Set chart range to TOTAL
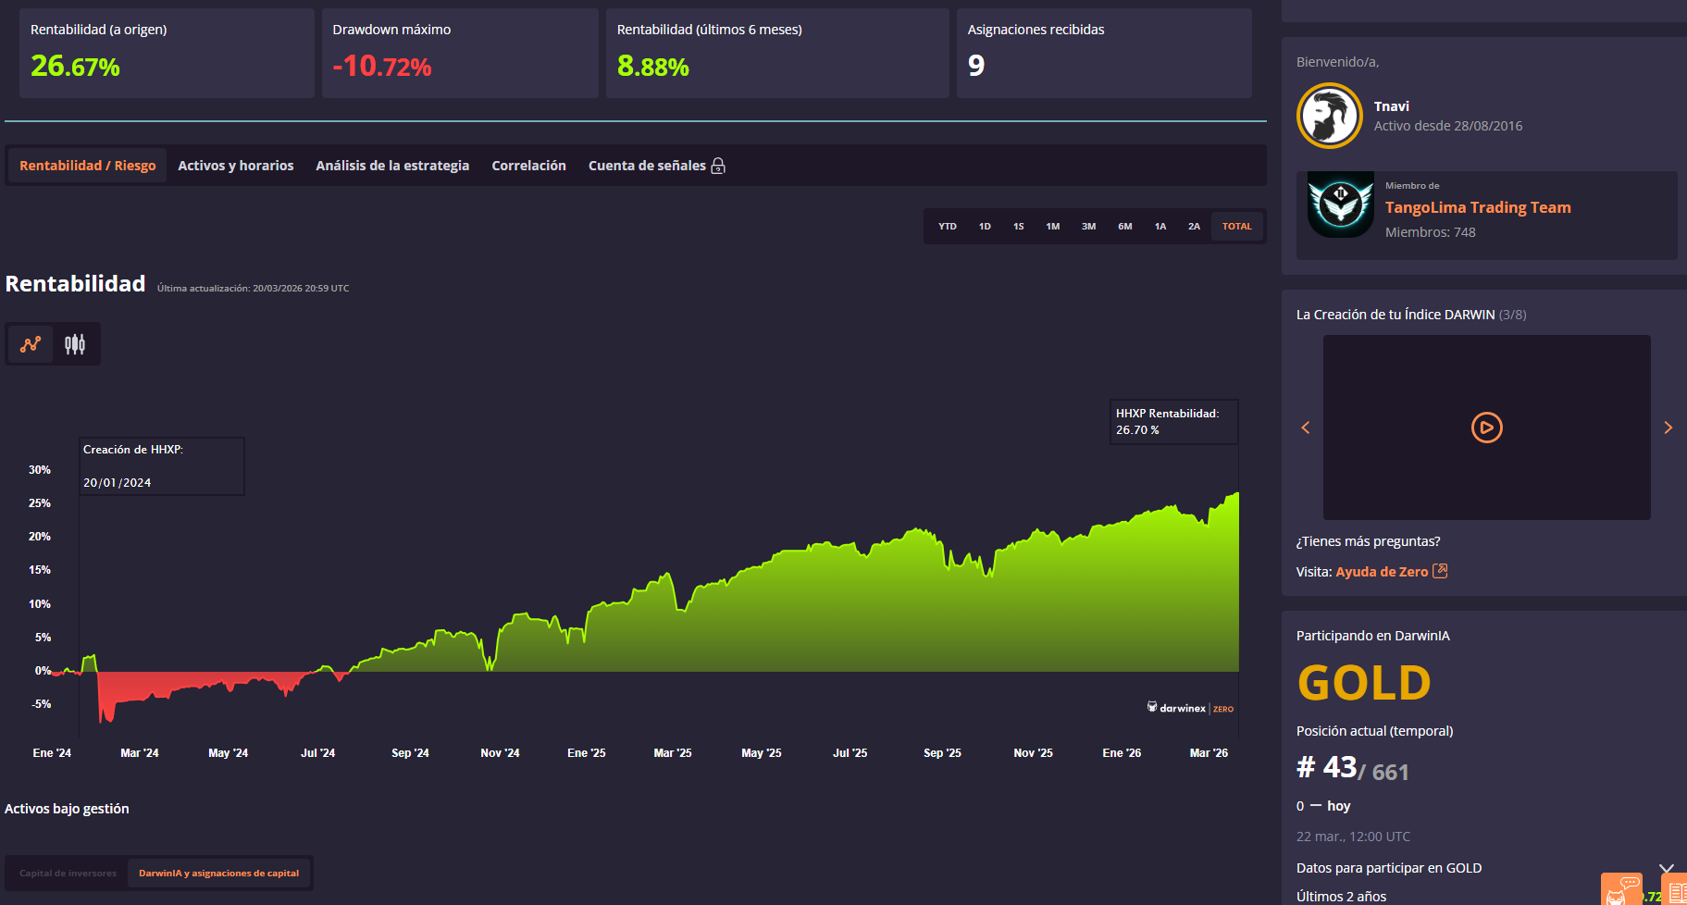Viewport: 1687px width, 905px height. click(x=1237, y=227)
